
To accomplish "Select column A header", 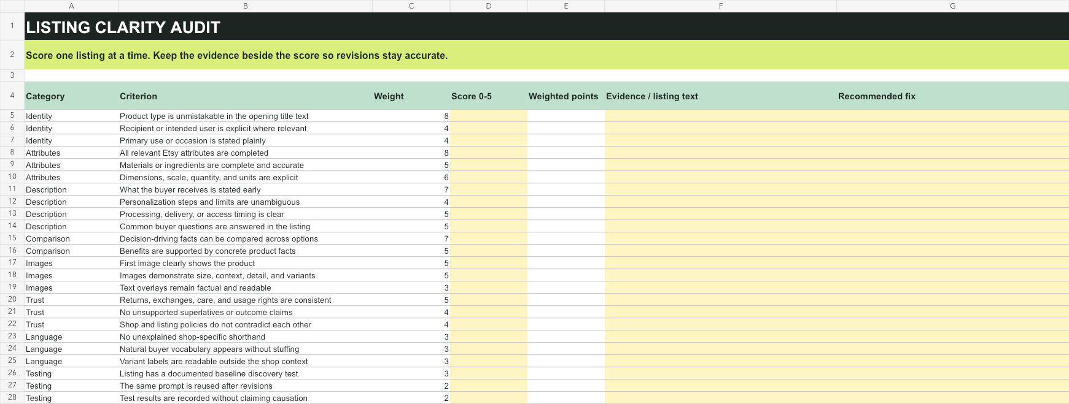I will (71, 6).
